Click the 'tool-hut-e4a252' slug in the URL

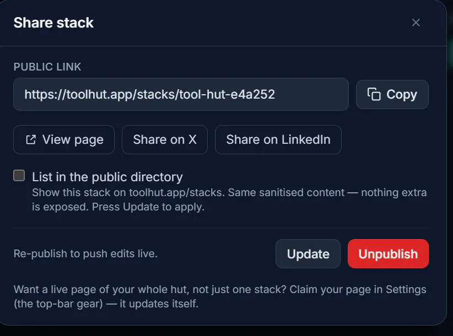coord(227,94)
